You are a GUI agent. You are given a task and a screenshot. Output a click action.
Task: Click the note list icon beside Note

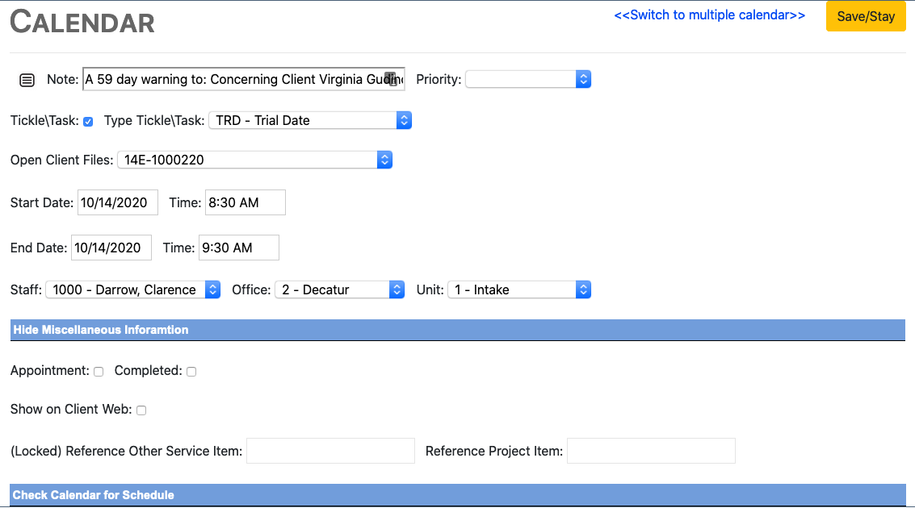tap(27, 80)
